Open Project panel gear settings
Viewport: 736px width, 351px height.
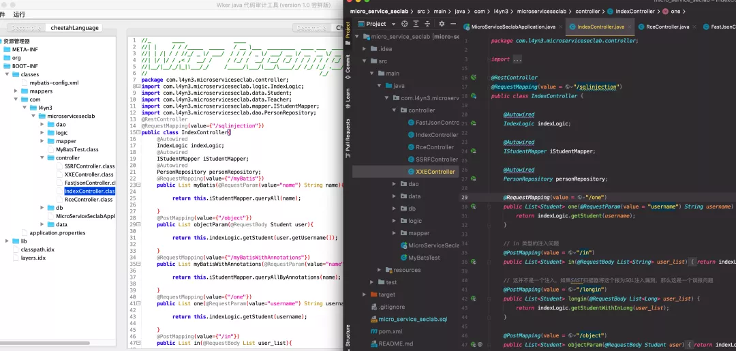(x=442, y=24)
